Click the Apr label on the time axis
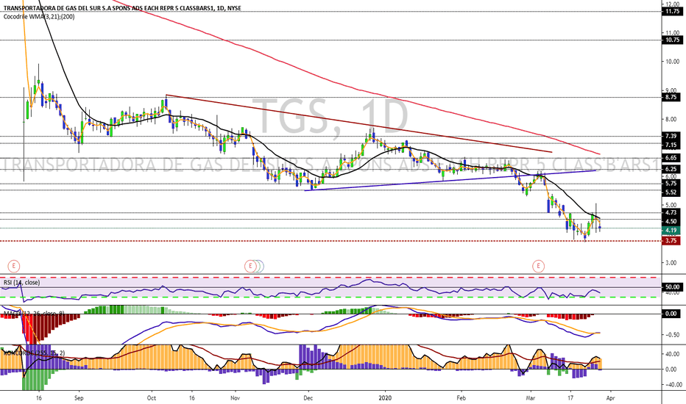Image resolution: width=686 pixels, height=404 pixels. tap(611, 398)
